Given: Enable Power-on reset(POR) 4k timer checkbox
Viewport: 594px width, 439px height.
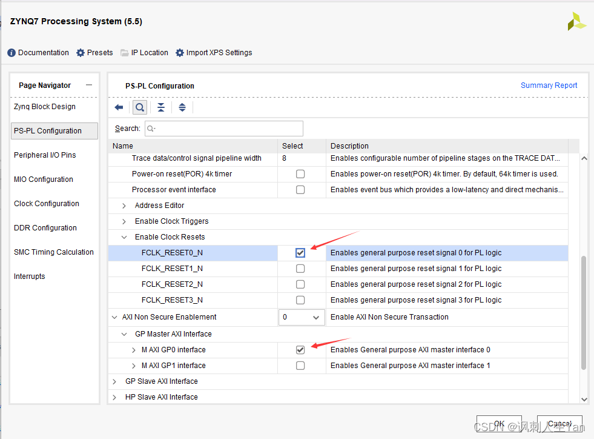Looking at the screenshot, I should click(x=300, y=174).
